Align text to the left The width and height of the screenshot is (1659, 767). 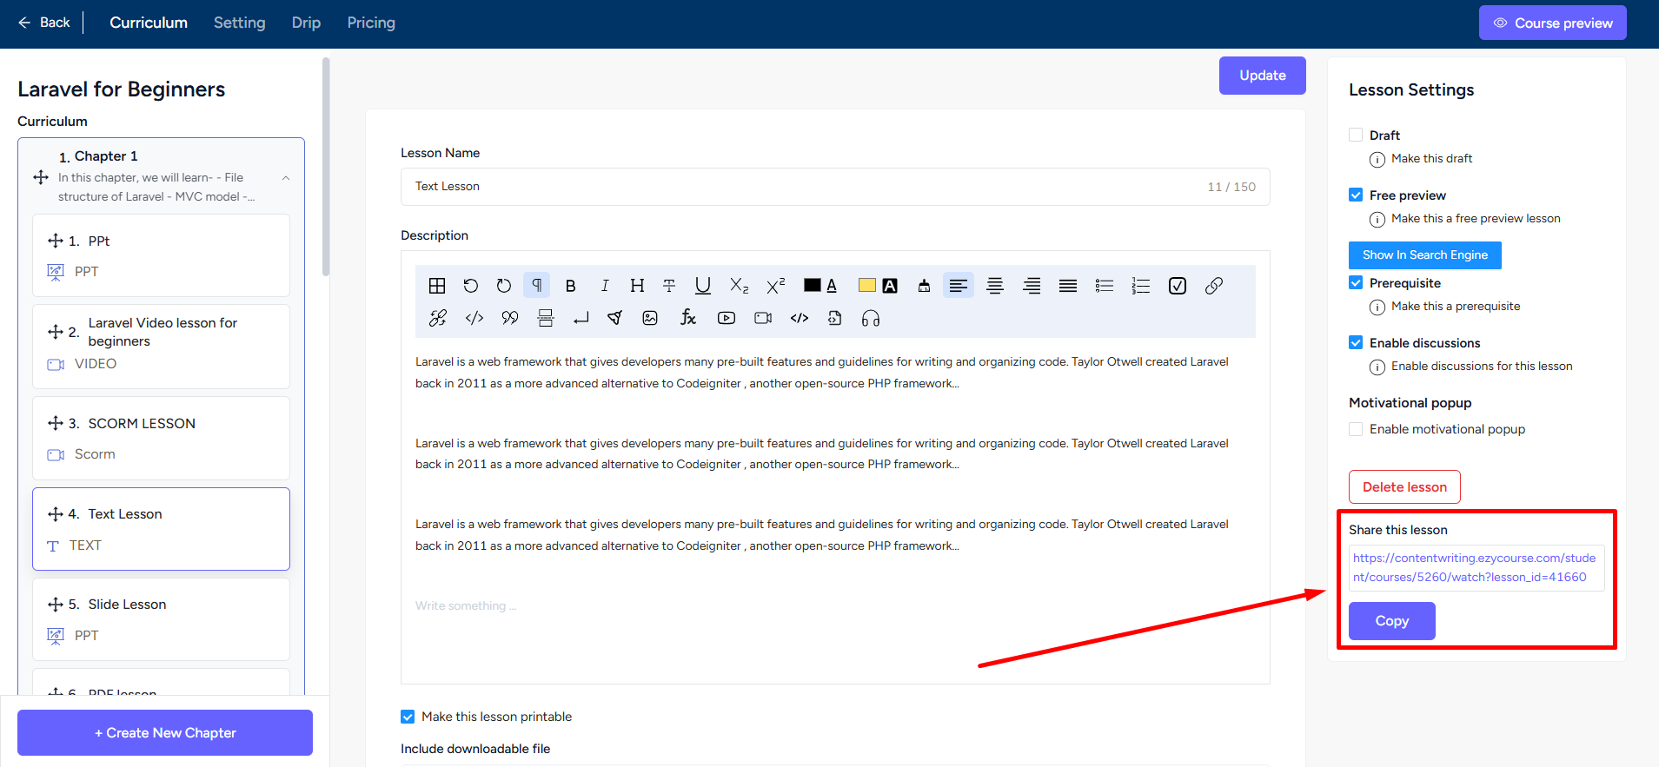point(959,285)
